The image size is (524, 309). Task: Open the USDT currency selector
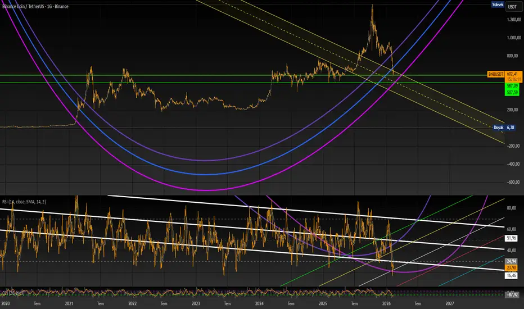pyautogui.click(x=512, y=6)
